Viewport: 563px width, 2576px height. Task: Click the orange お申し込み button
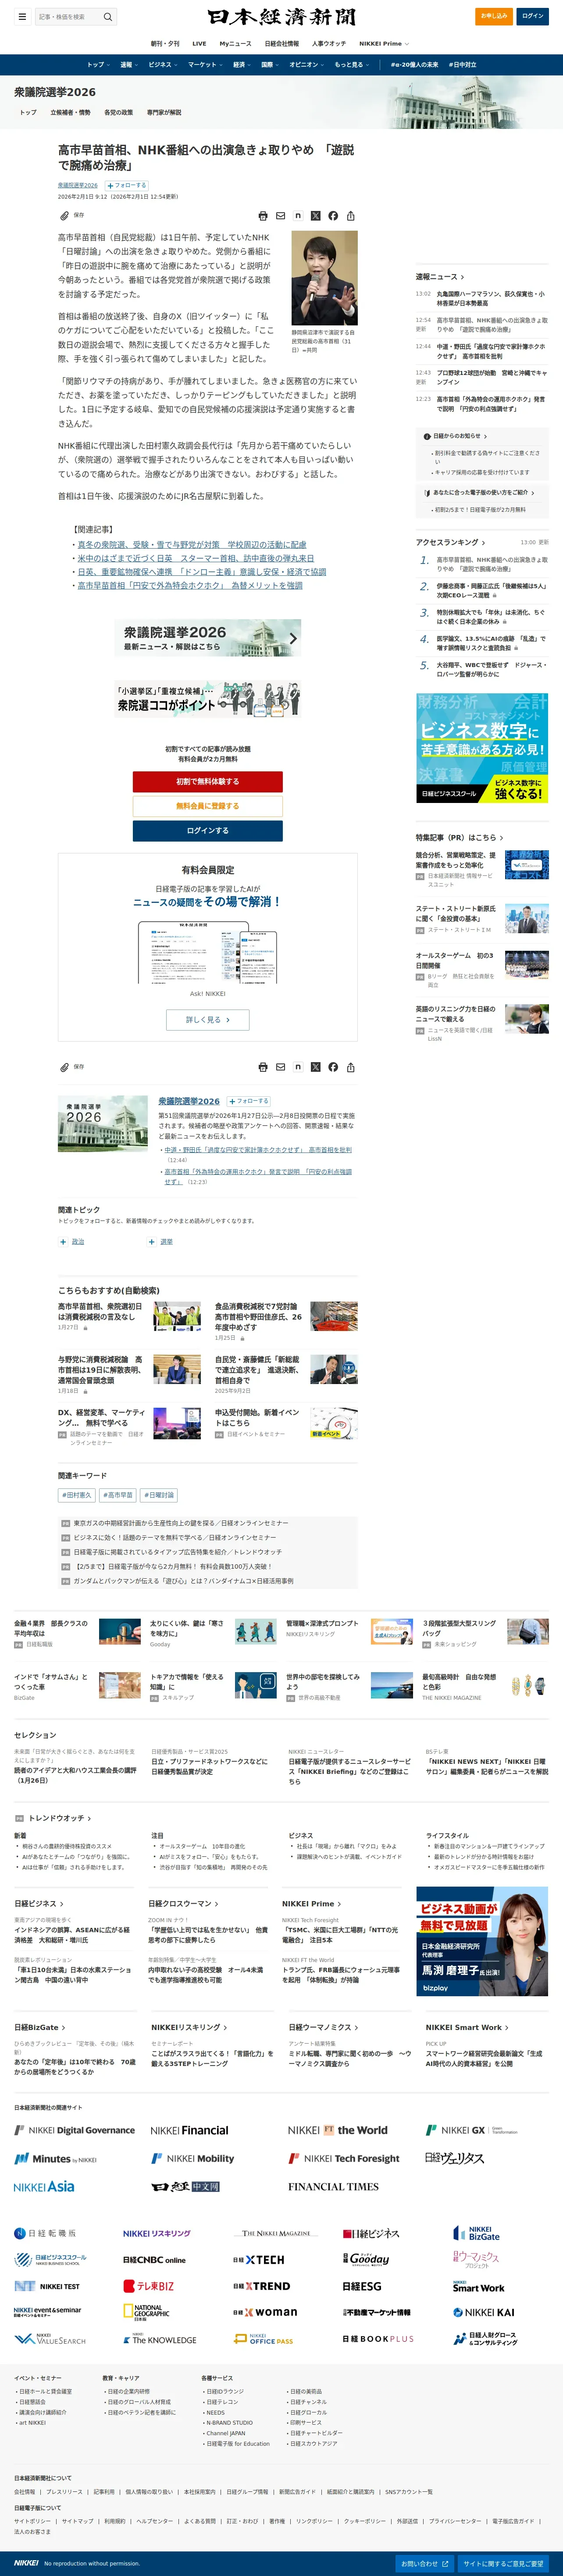[x=494, y=16]
